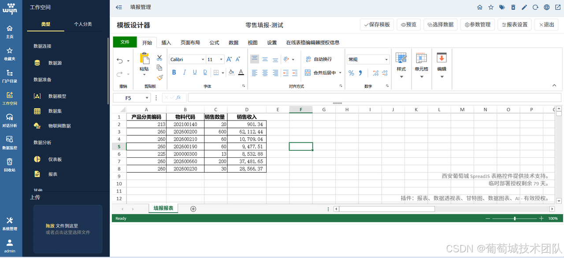Screen dimensions: 564x258
Task: Open the 常规 number format dropdown
Action: click(386, 60)
